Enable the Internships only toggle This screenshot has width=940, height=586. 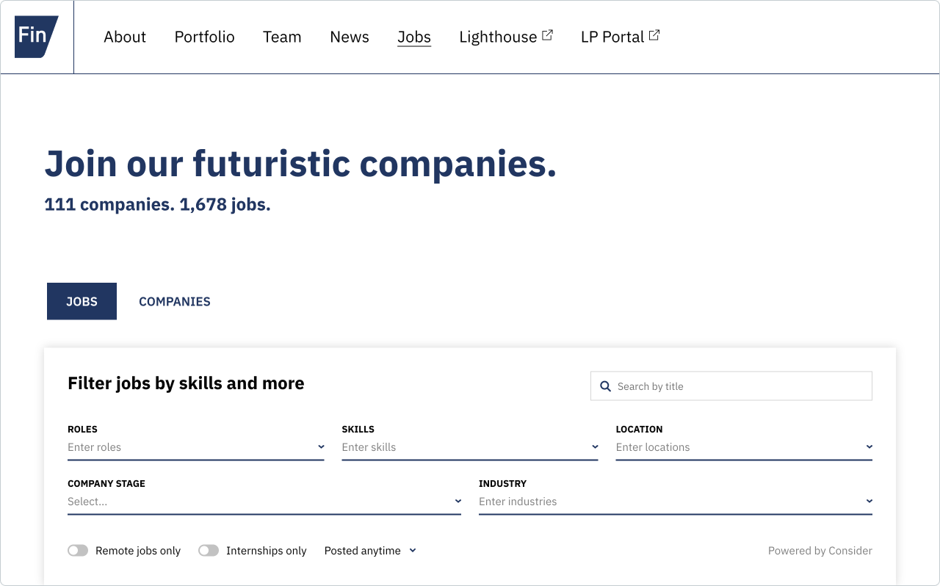pos(208,550)
